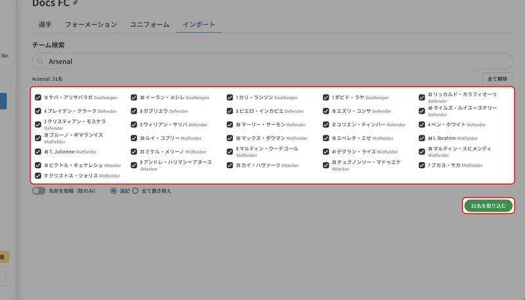Uncheck リッカルド・カラフィオーリ Defender

click(x=422, y=97)
